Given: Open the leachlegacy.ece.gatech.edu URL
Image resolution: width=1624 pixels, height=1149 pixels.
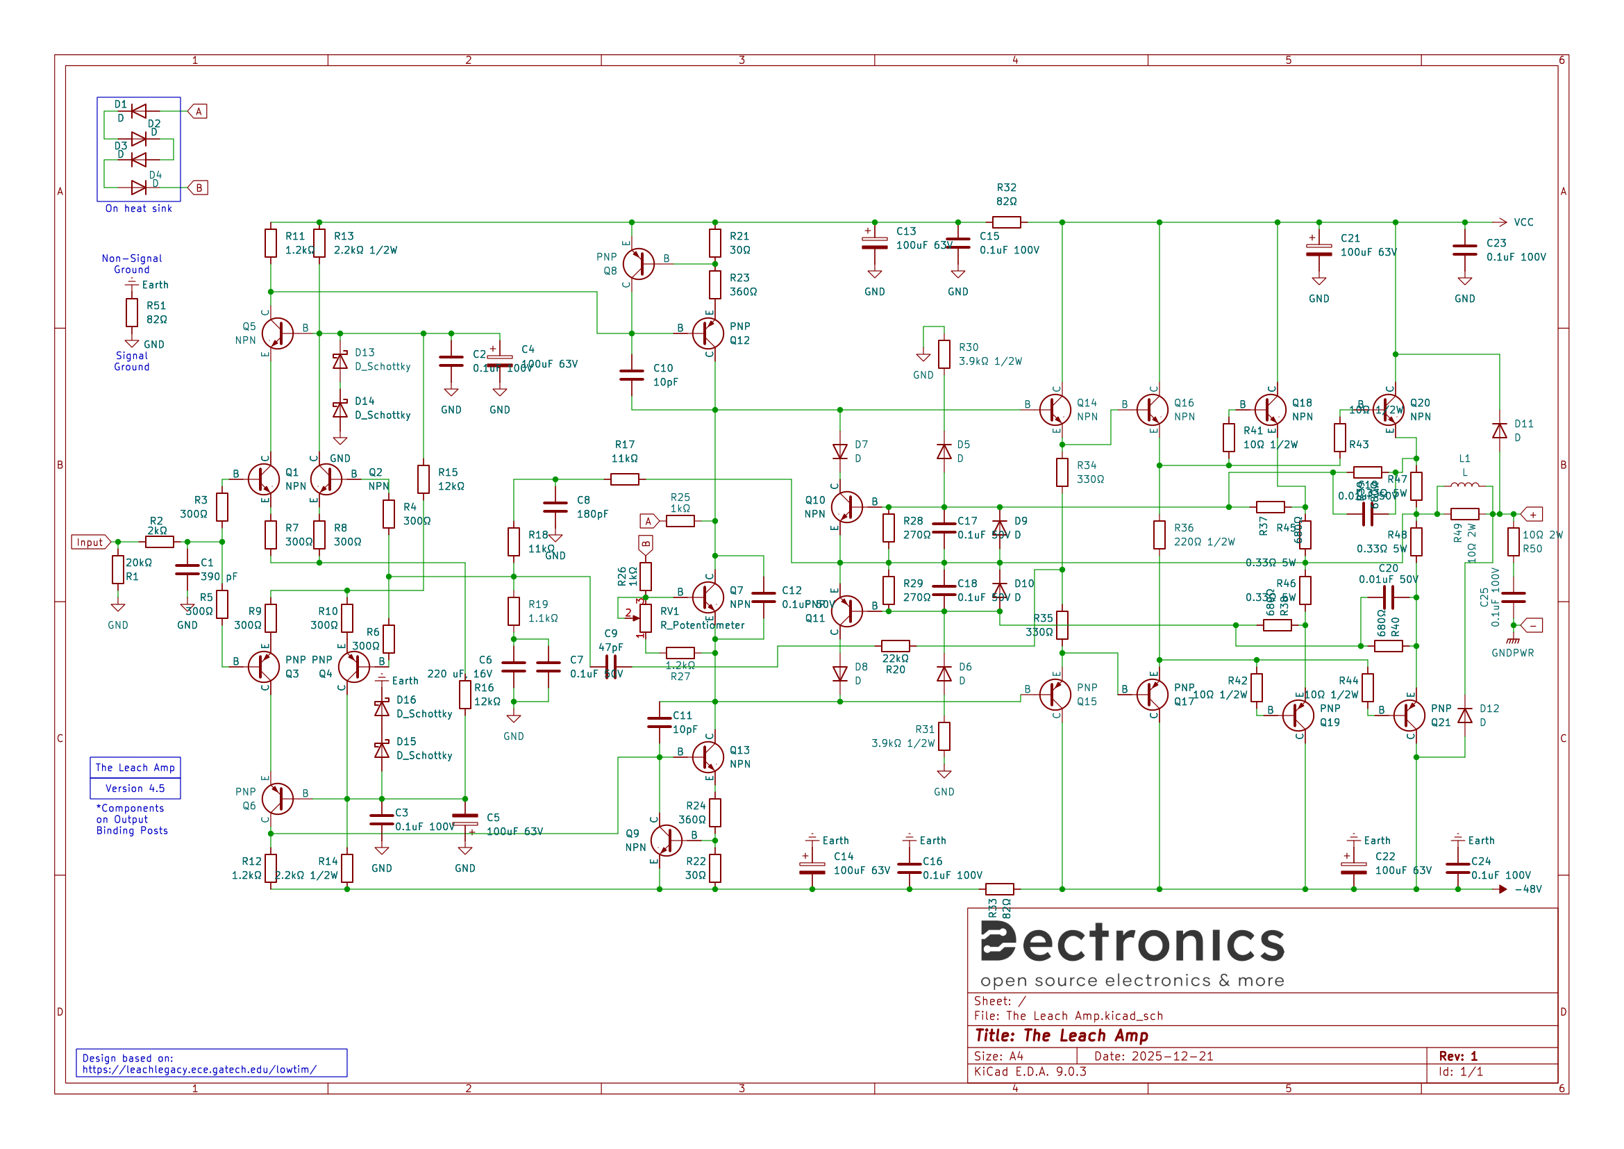Looking at the screenshot, I should 199,1069.
